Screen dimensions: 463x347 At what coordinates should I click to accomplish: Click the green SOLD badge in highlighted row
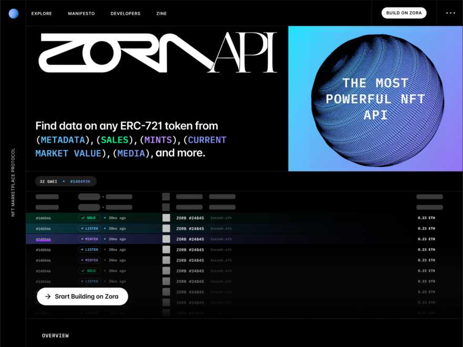(x=89, y=218)
